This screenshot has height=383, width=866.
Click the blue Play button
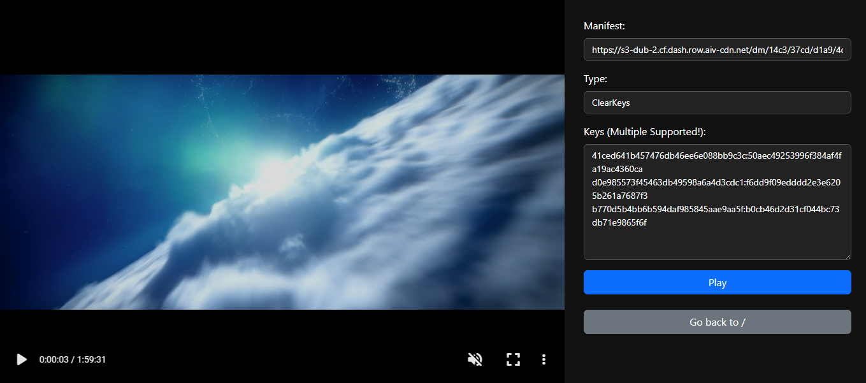point(718,282)
